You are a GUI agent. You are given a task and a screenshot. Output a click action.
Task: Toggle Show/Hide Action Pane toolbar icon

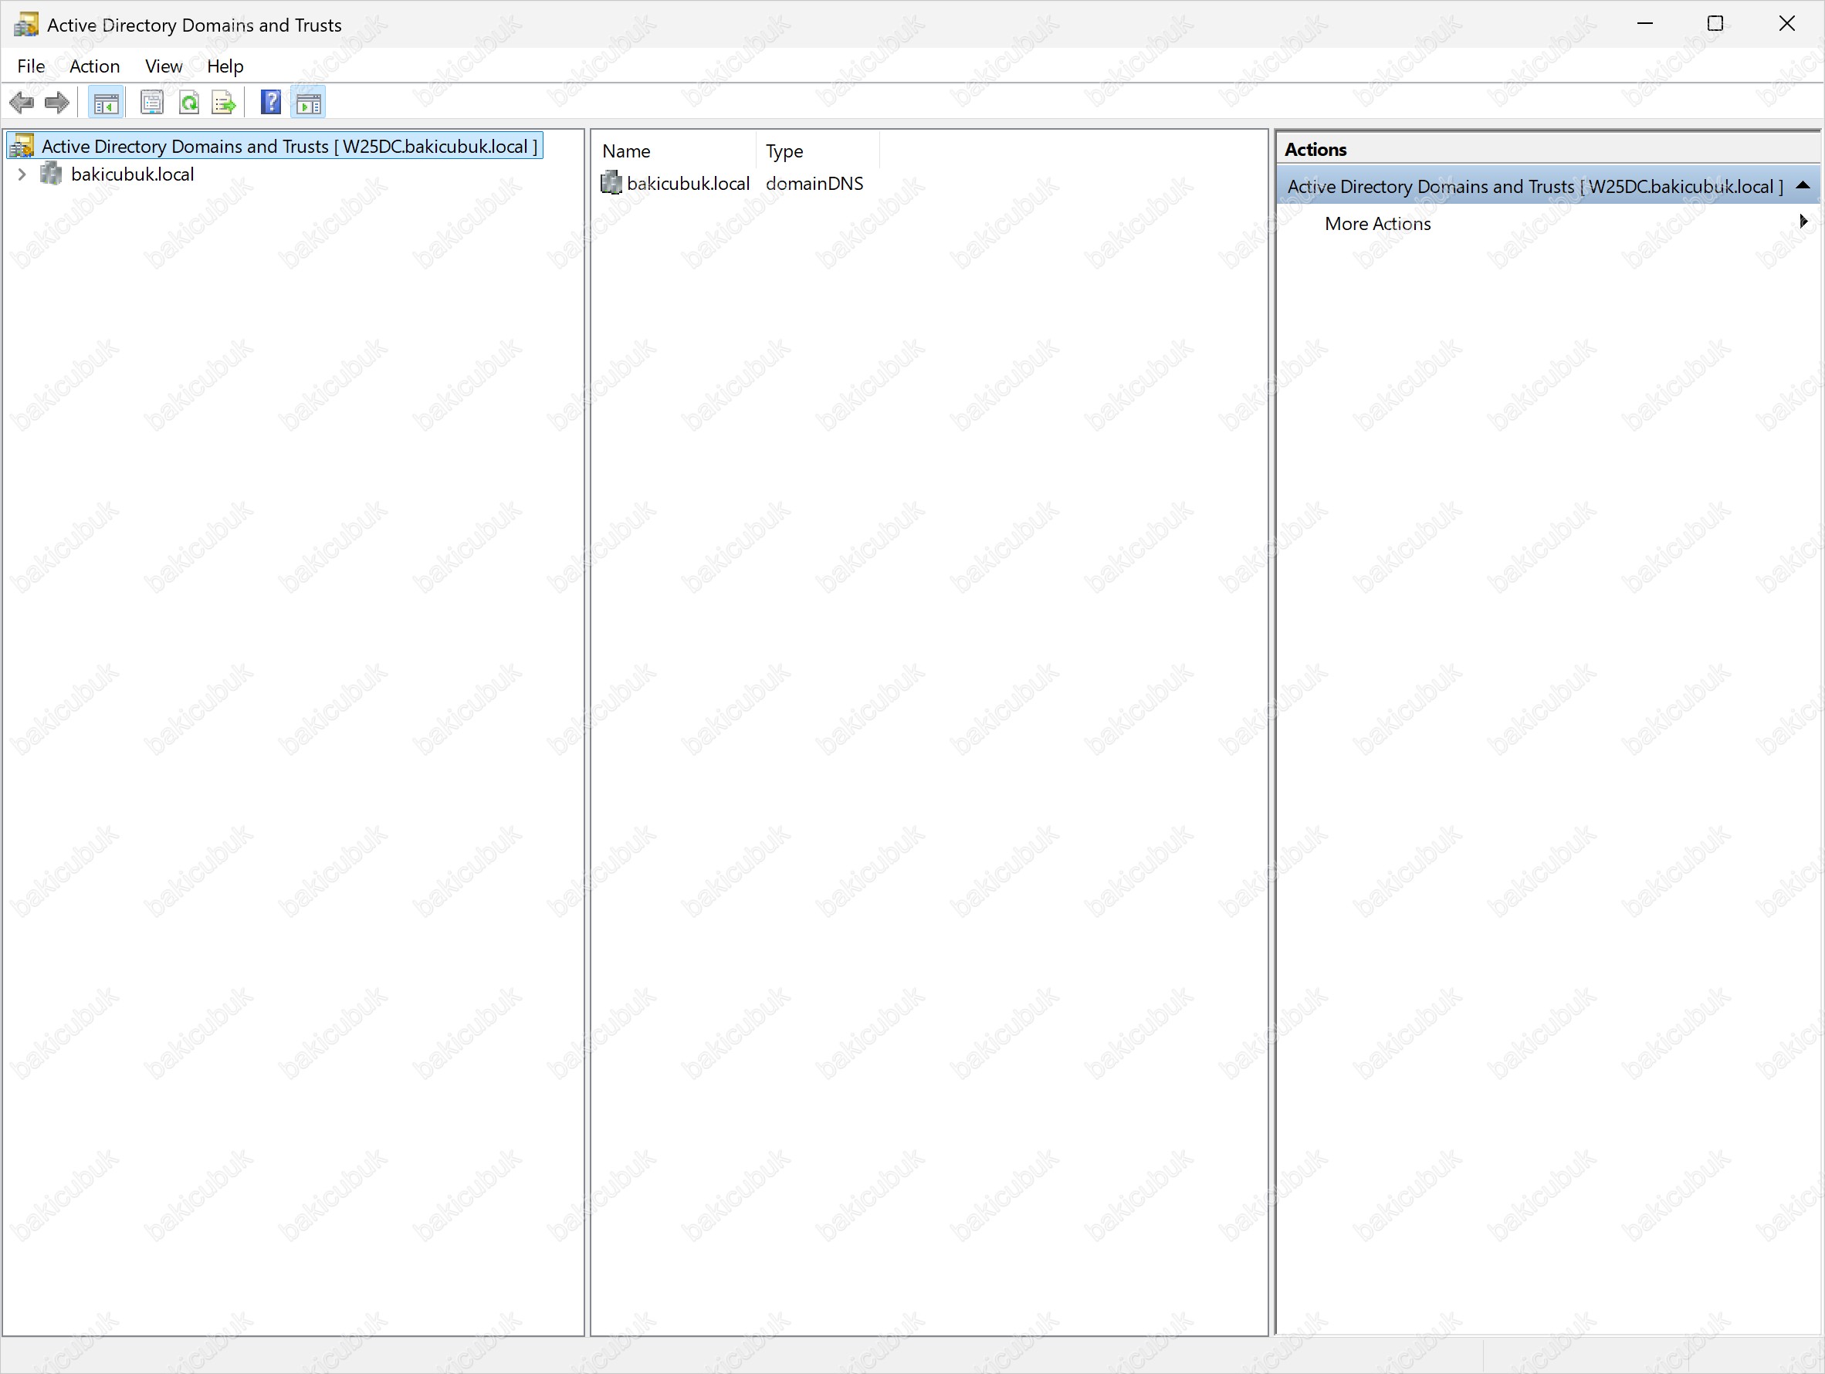pos(309,103)
